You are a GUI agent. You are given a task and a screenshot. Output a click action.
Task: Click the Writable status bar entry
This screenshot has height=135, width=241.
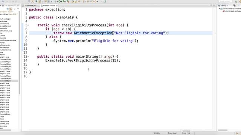pos(157,133)
